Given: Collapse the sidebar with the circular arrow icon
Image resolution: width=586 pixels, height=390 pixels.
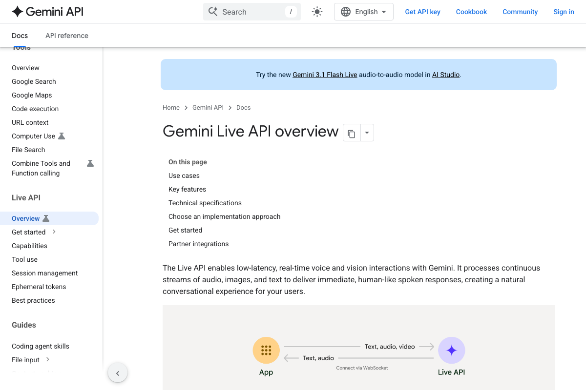Looking at the screenshot, I should click(x=118, y=372).
